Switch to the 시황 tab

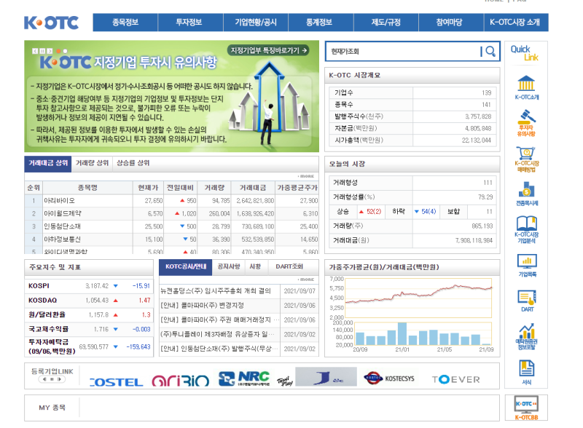pos(255,266)
